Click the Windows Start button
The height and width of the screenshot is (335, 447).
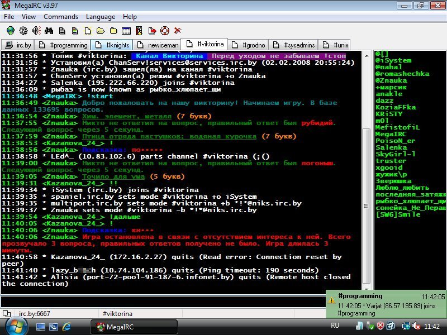coord(16,326)
